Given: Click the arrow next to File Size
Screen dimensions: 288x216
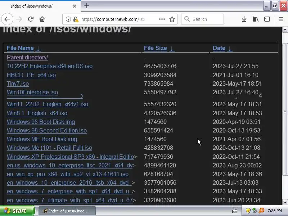Looking at the screenshot, I should pos(172,49).
